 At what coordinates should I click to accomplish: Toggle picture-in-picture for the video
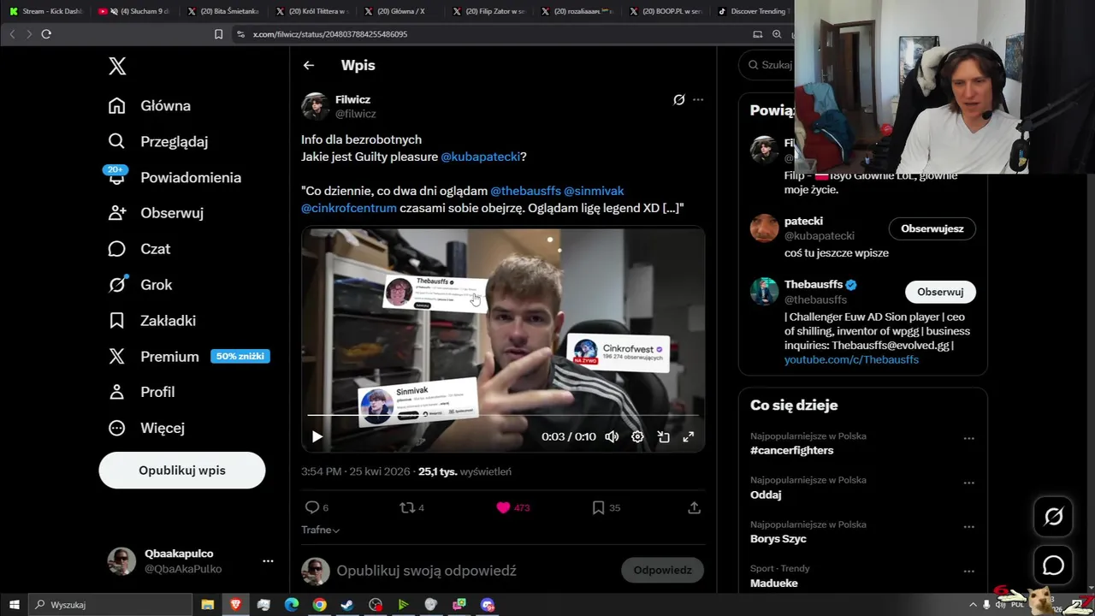point(663,436)
